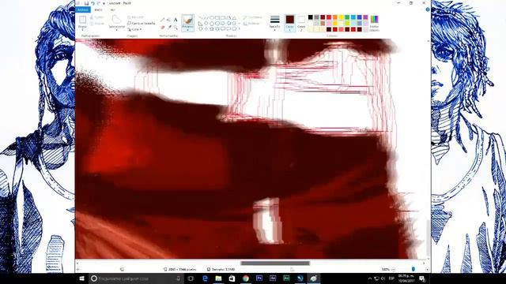Click the Save icon in the quick access toolbar
Viewport: 506px width, 284px height.
pyautogui.click(x=86, y=3)
